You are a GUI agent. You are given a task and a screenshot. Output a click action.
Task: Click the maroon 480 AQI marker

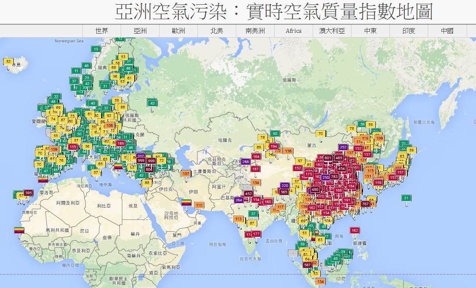315,189
